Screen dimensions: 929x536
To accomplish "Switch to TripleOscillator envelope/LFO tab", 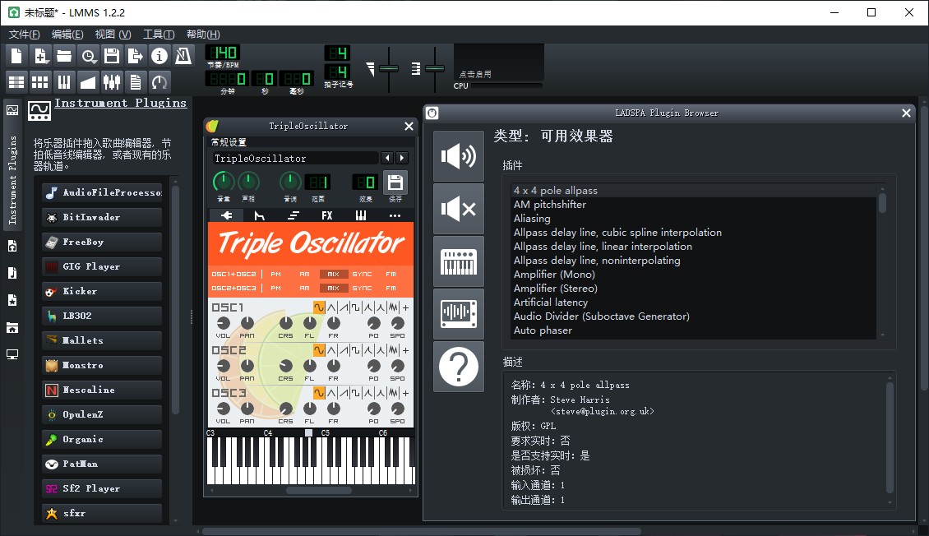I will (x=260, y=215).
